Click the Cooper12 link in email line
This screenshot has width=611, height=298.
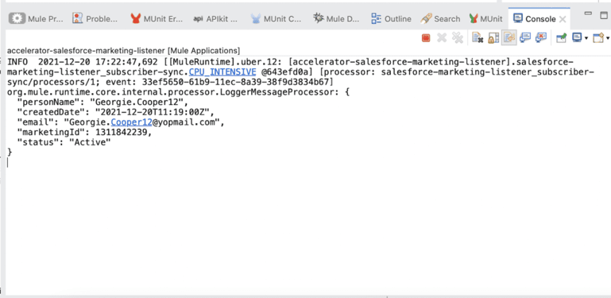click(x=131, y=122)
